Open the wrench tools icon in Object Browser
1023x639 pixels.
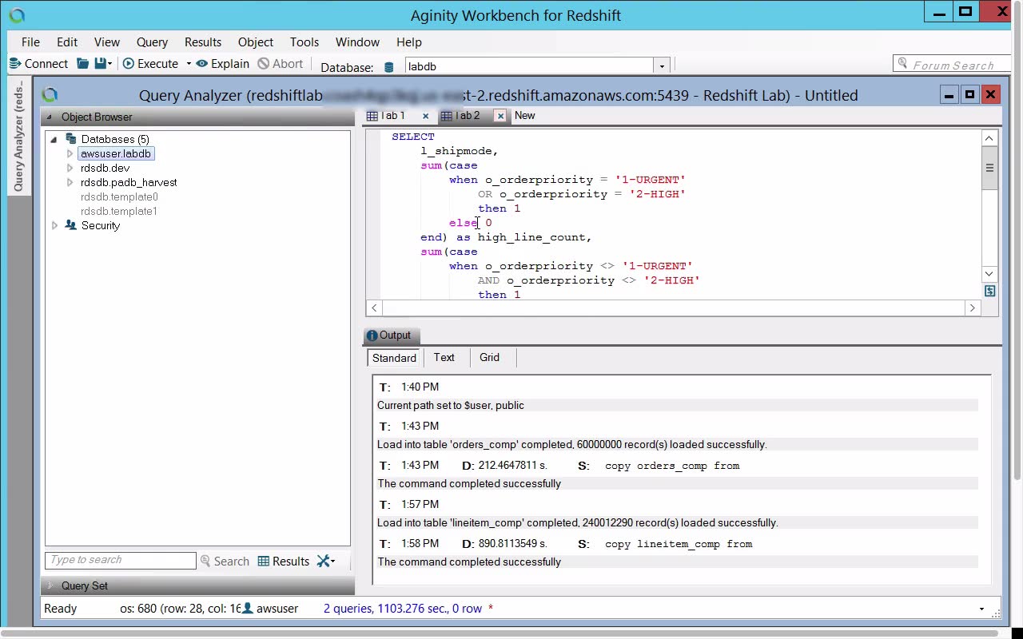[x=324, y=562]
